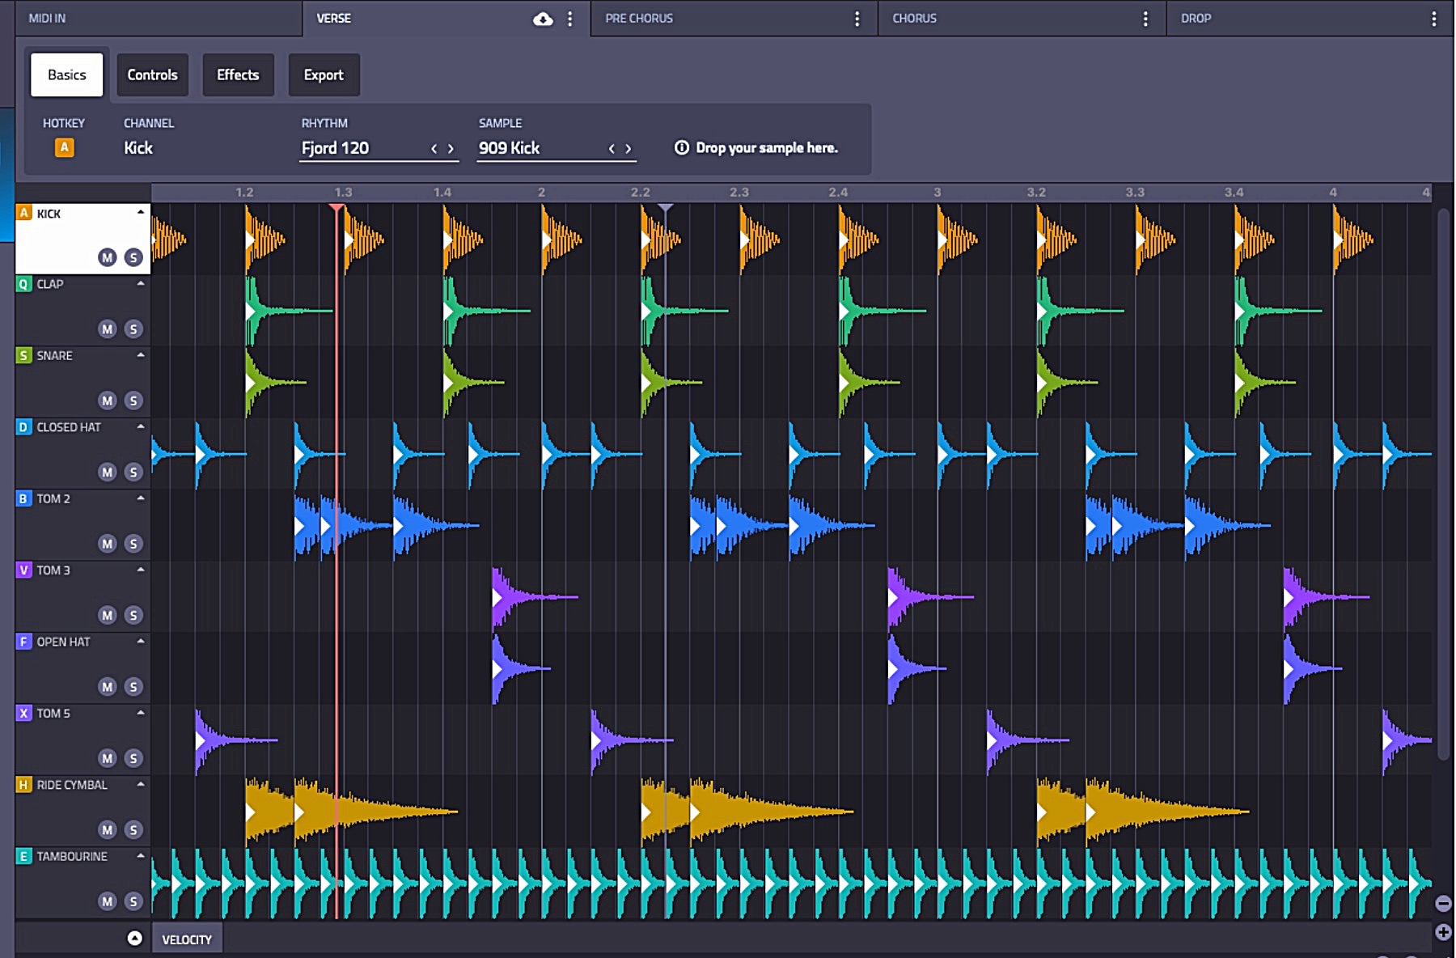The width and height of the screenshot is (1456, 958).
Task: Click the Q hotkey badge on Clap channel
Action: (x=23, y=284)
